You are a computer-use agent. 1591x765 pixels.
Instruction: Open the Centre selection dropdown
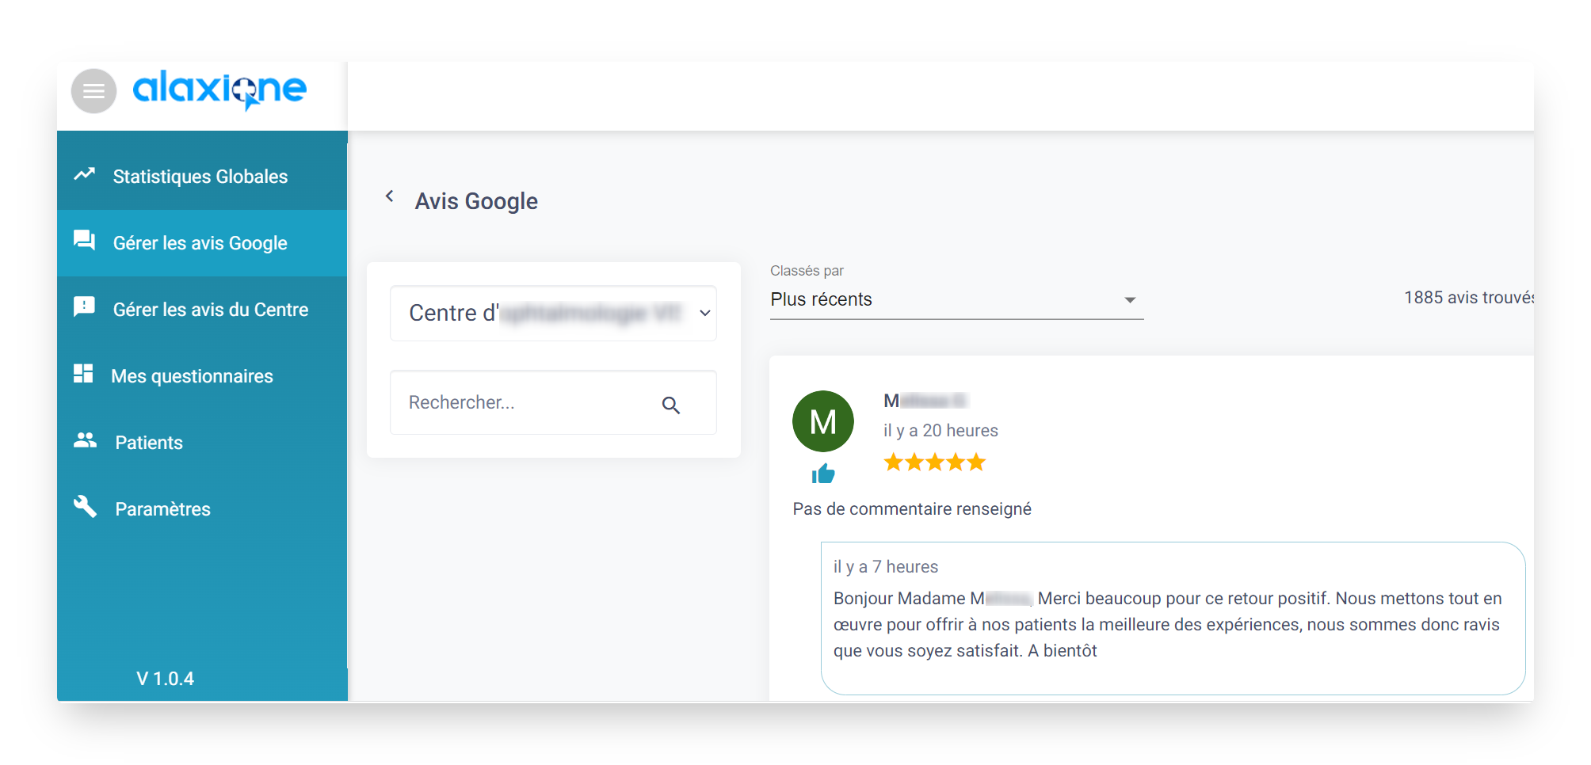[x=553, y=314]
